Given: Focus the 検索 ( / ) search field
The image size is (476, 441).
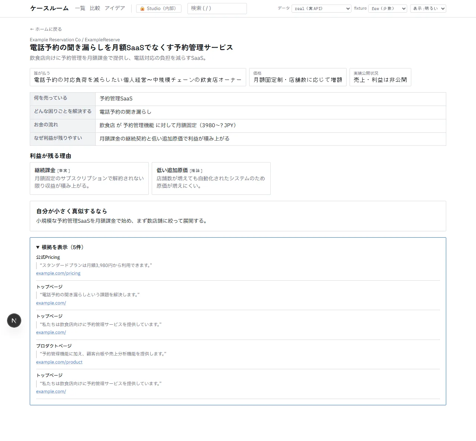Looking at the screenshot, I should click(x=217, y=9).
